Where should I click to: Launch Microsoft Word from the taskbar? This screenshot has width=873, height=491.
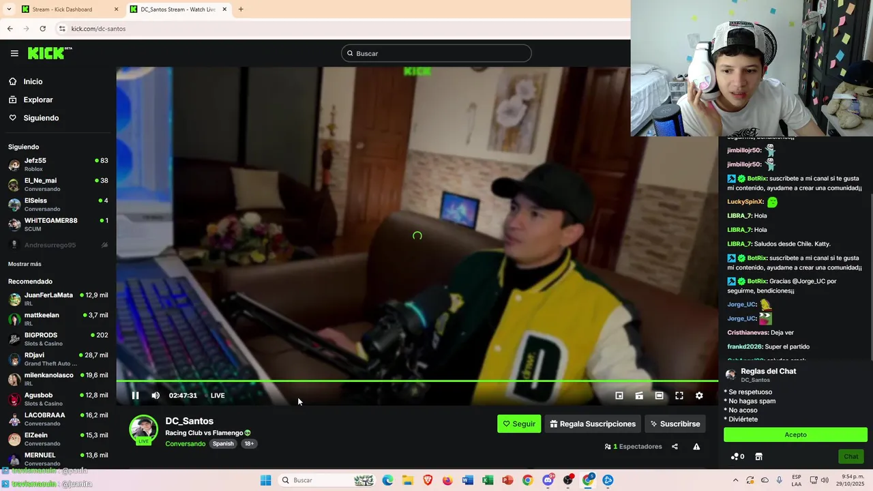click(467, 480)
